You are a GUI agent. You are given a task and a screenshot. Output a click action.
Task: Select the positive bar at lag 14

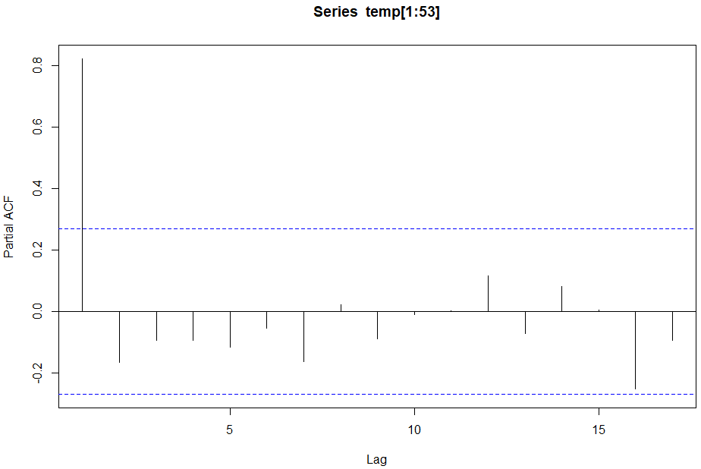click(561, 298)
